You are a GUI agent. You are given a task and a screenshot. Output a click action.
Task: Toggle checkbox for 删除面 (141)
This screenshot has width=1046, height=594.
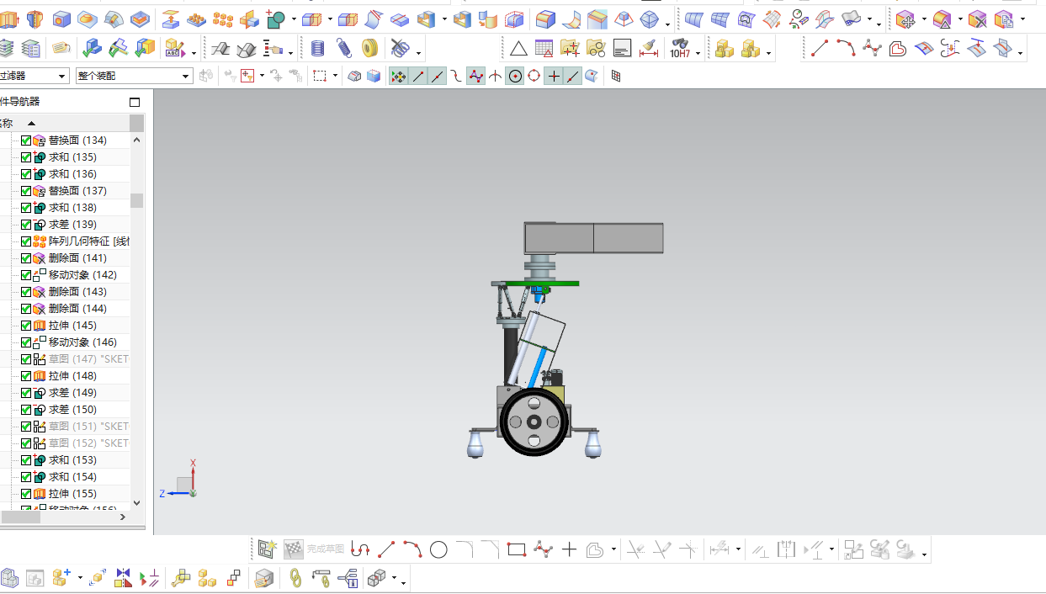pos(26,258)
